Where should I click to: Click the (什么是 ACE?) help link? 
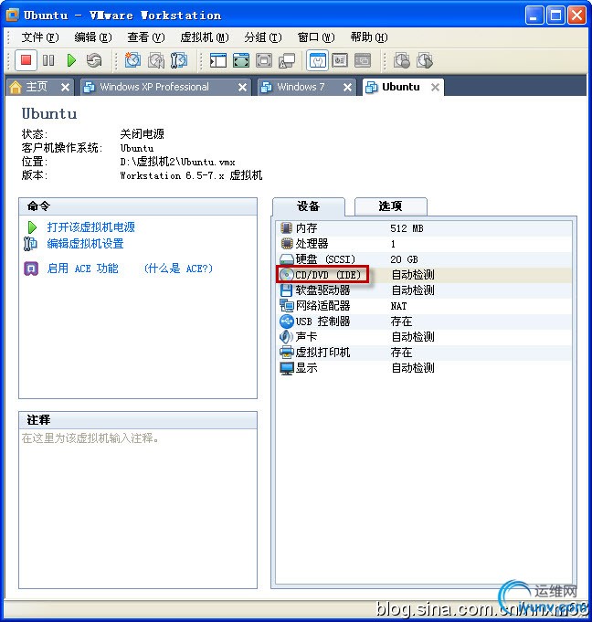[178, 269]
